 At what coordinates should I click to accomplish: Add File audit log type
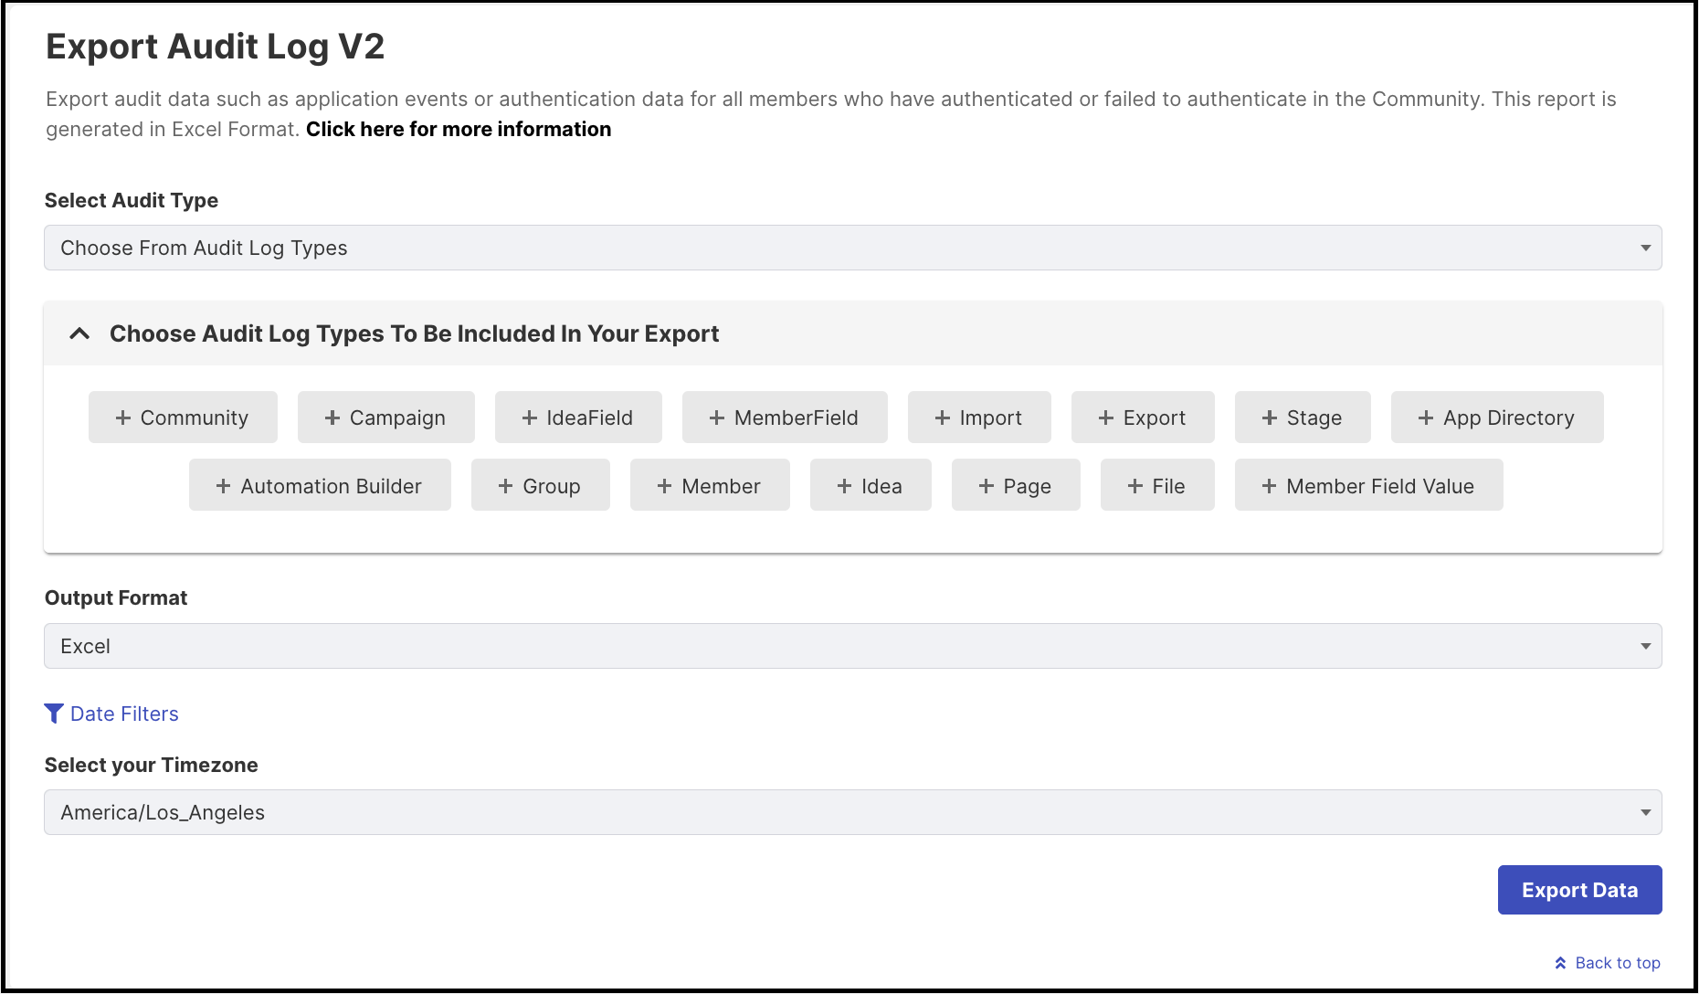[x=1156, y=485]
